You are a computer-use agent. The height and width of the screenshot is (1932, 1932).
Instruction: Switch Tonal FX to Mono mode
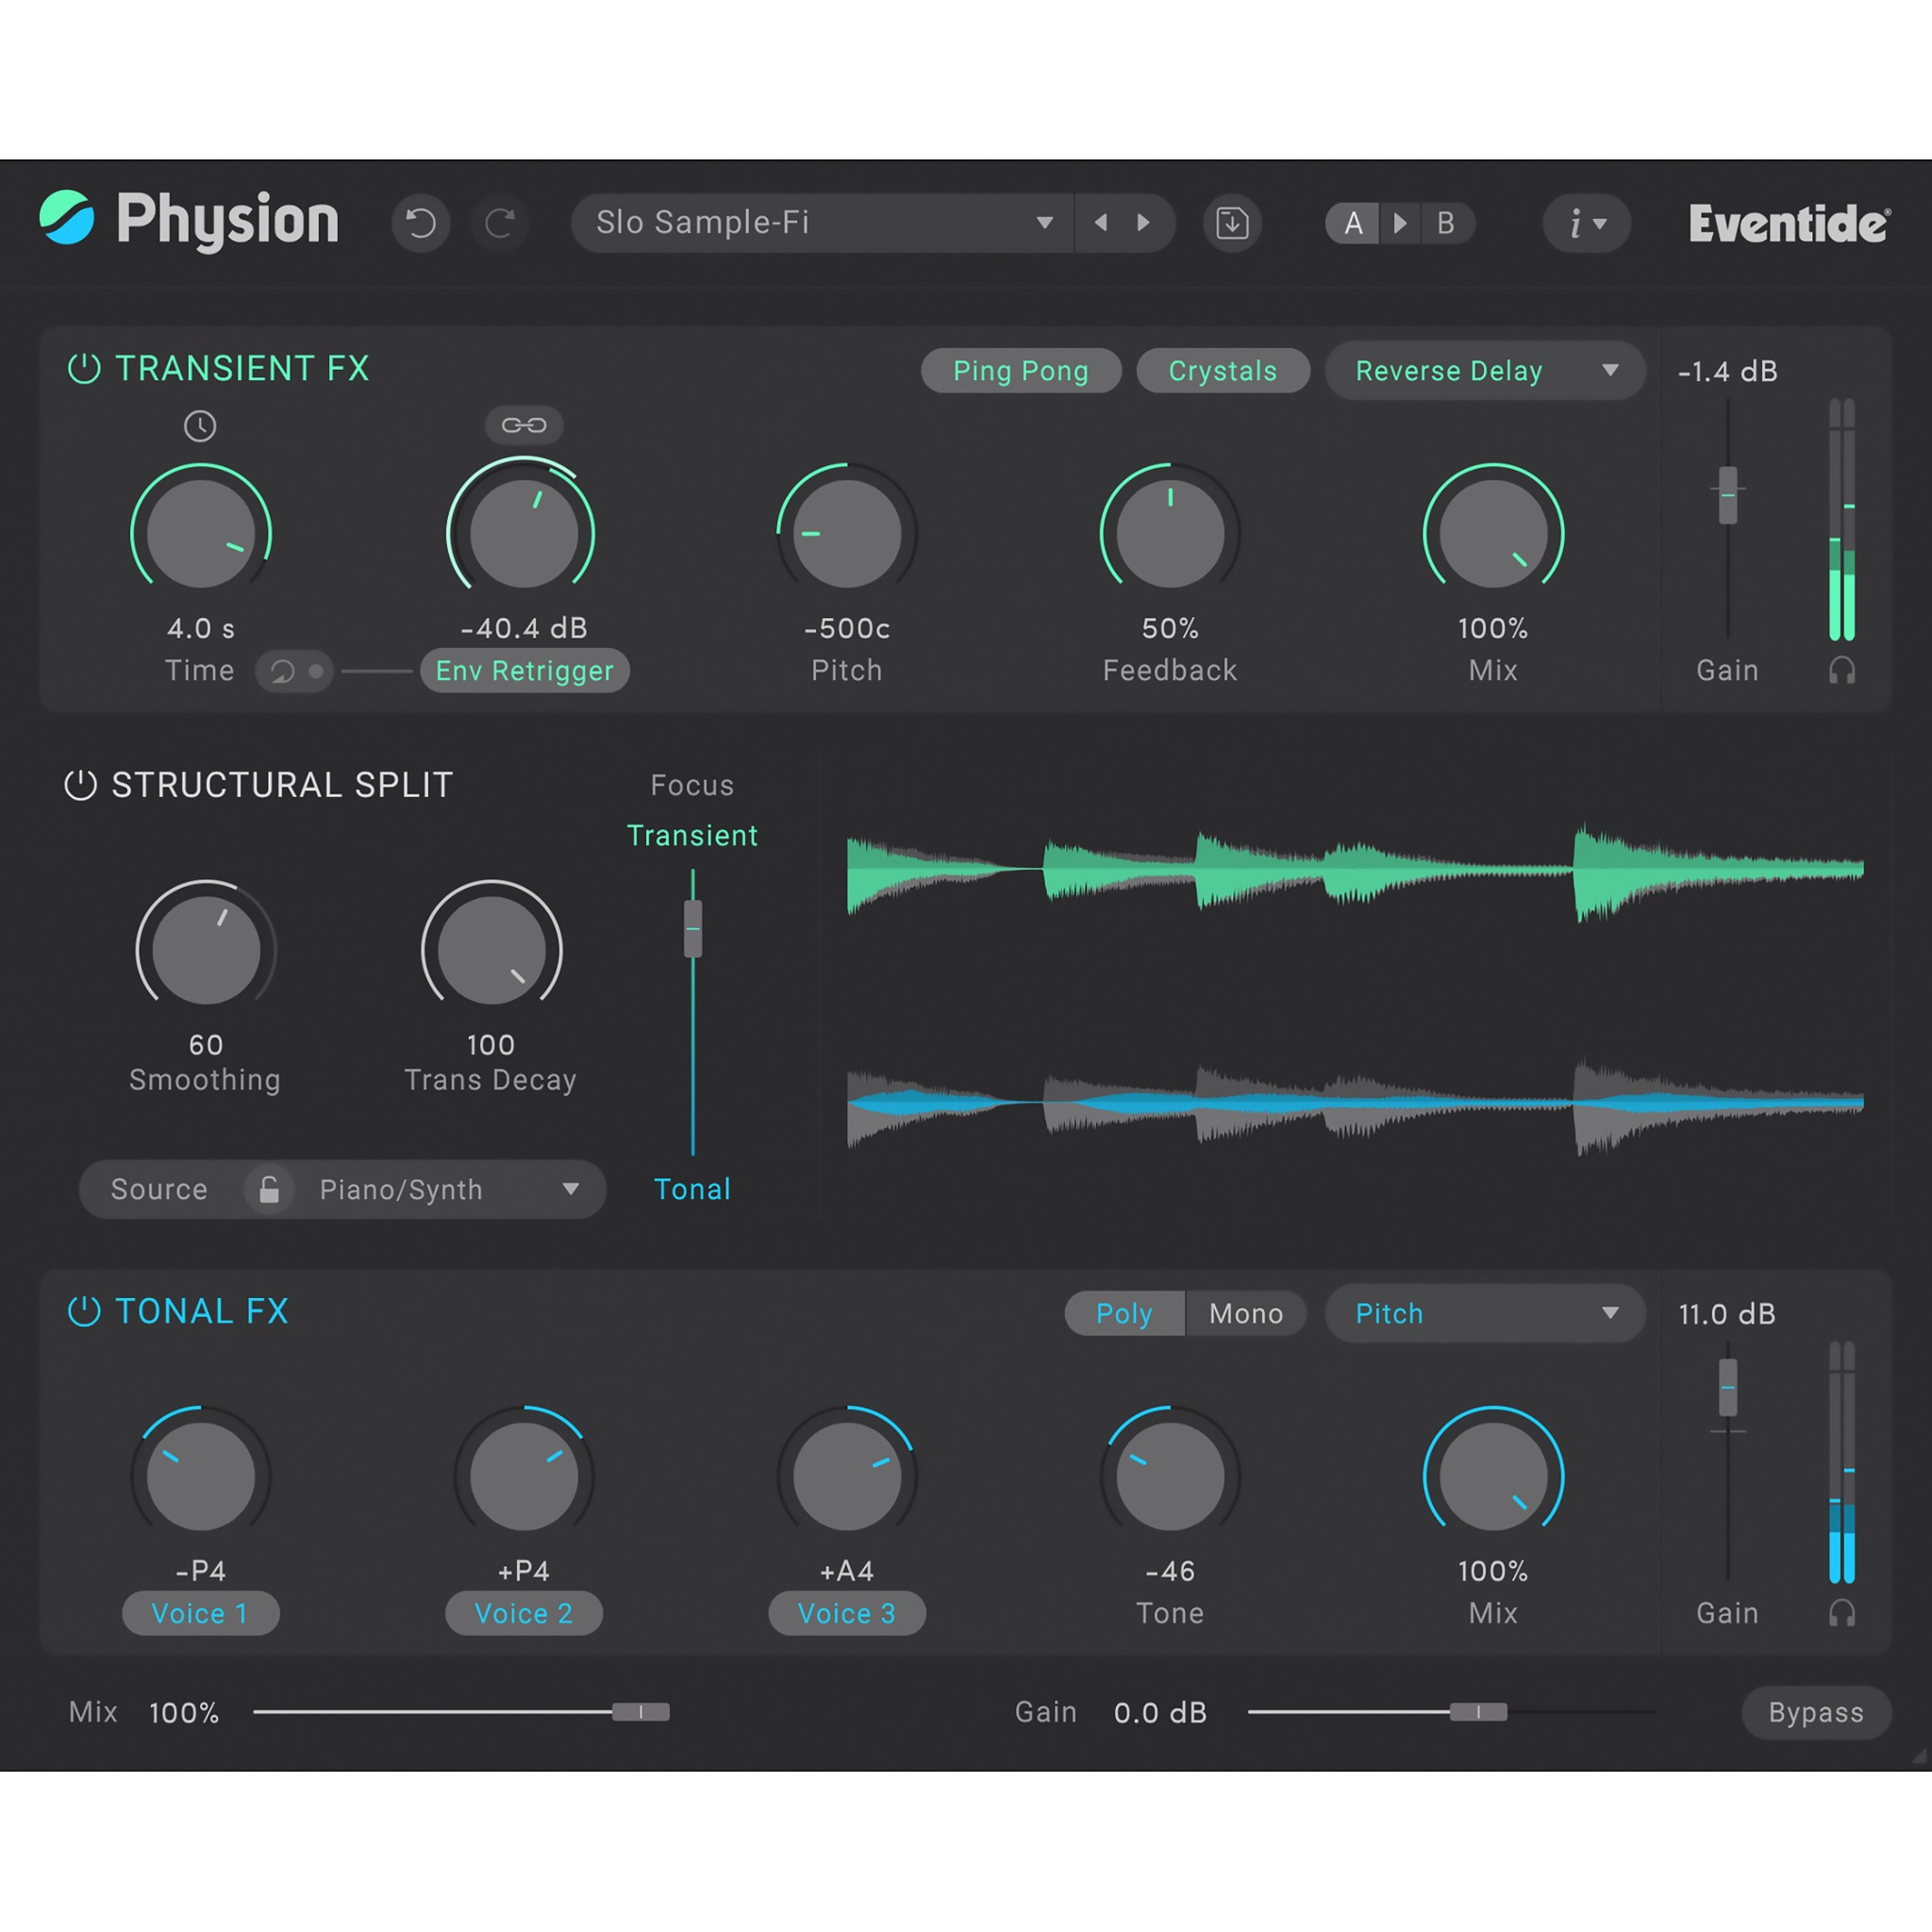click(1246, 1313)
